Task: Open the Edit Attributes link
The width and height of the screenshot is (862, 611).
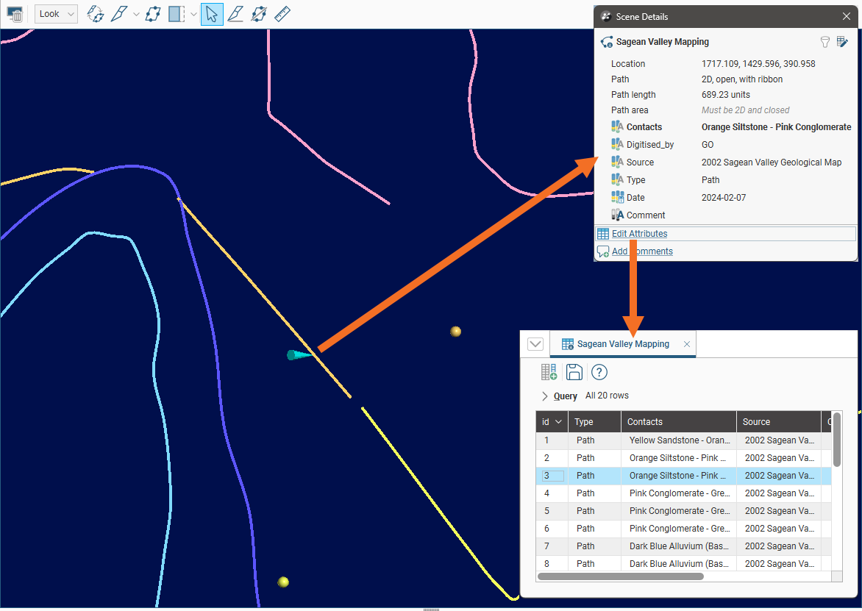Action: click(x=639, y=234)
